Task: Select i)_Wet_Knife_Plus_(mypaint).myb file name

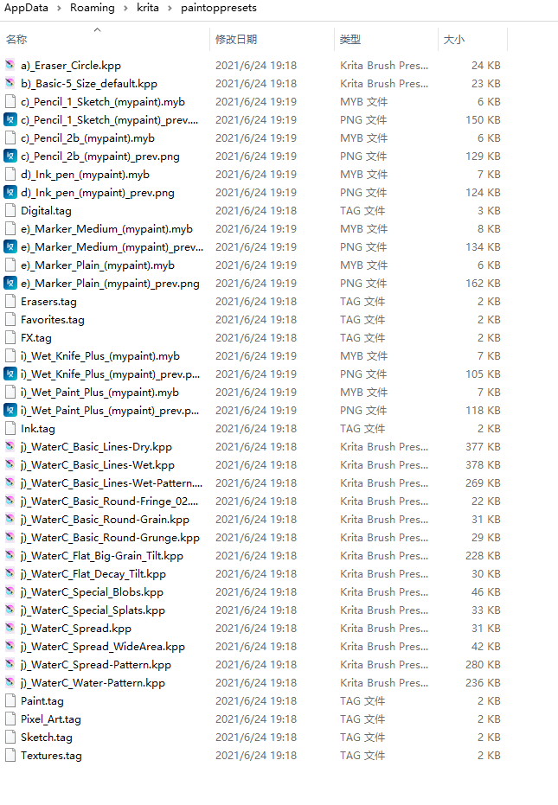Action: [x=100, y=356]
